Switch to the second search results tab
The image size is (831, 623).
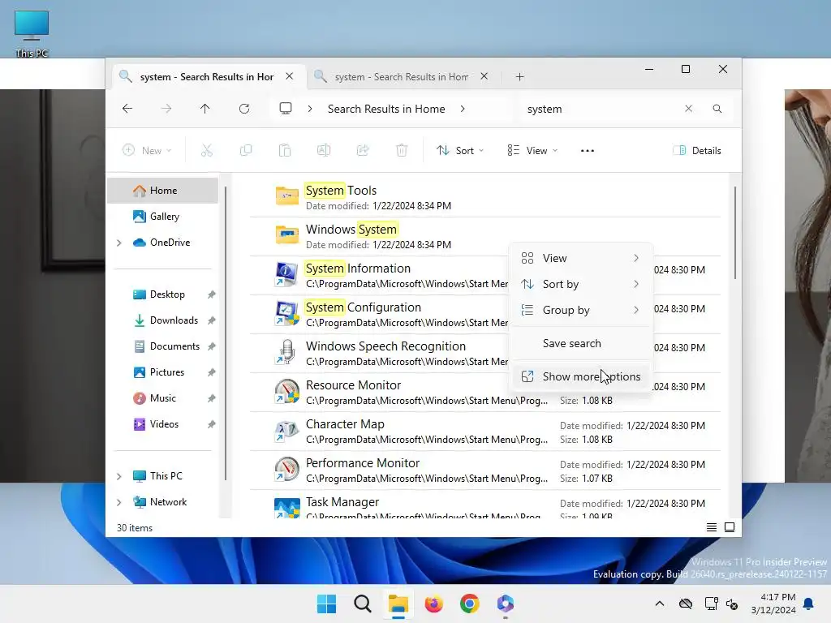pyautogui.click(x=401, y=77)
